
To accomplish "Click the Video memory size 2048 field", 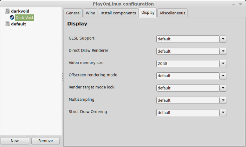I will tap(188, 64).
